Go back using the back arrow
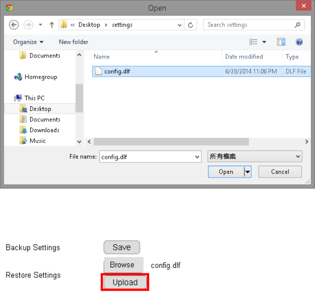 [14, 25]
